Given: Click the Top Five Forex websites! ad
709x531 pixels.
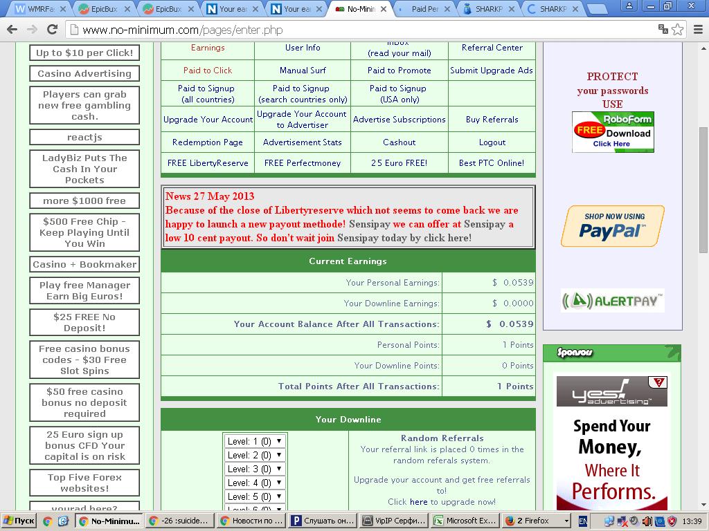Looking at the screenshot, I should (84, 483).
